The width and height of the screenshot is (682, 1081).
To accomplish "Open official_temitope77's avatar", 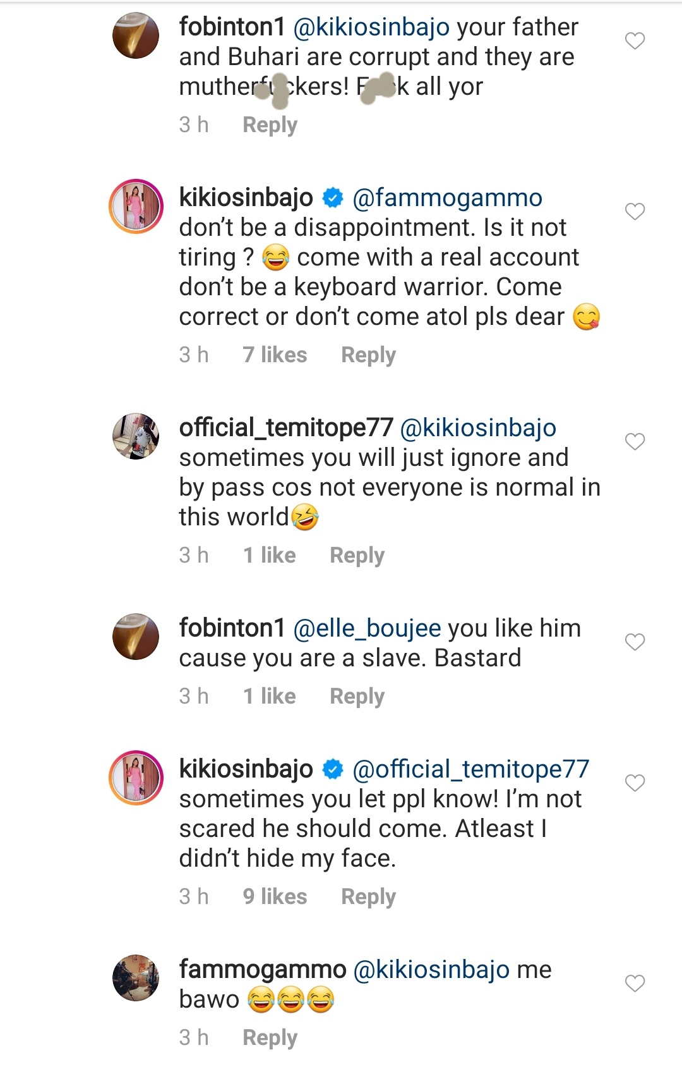I will pos(136,436).
